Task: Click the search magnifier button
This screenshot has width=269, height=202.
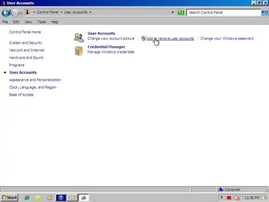Action: pos(265,12)
